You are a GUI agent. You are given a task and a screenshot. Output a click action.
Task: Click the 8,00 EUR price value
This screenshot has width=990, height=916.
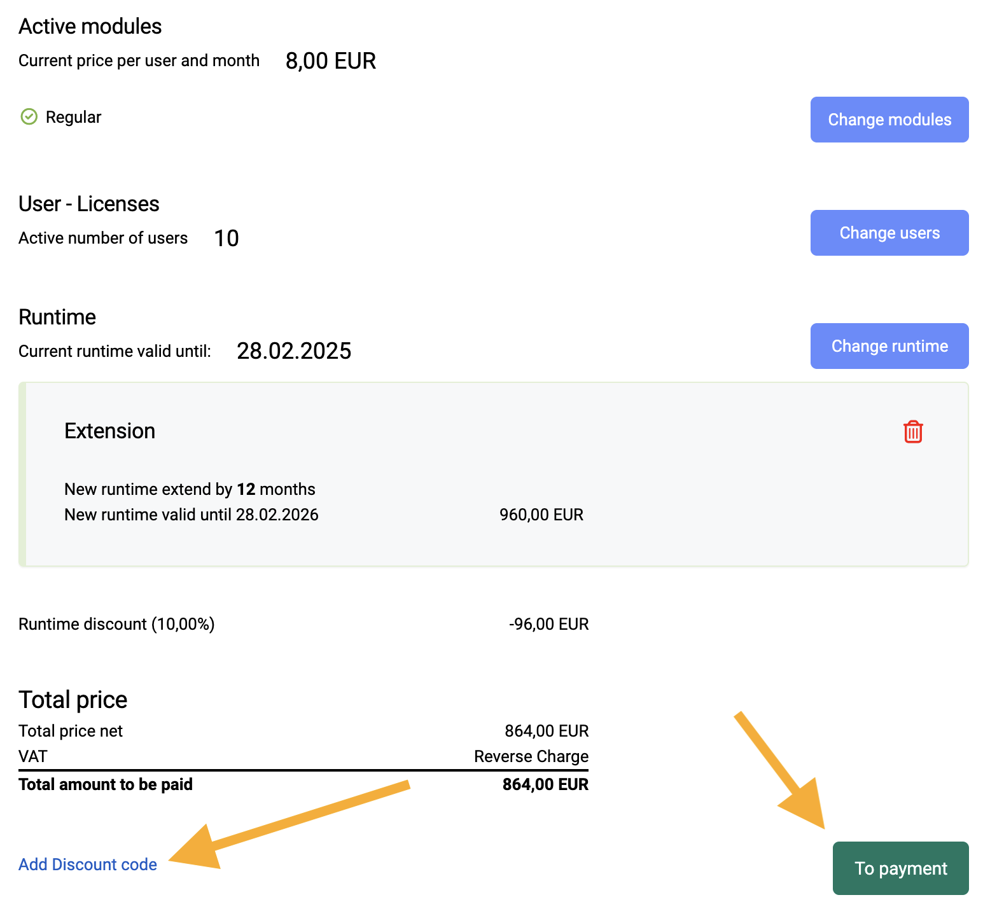(x=331, y=61)
